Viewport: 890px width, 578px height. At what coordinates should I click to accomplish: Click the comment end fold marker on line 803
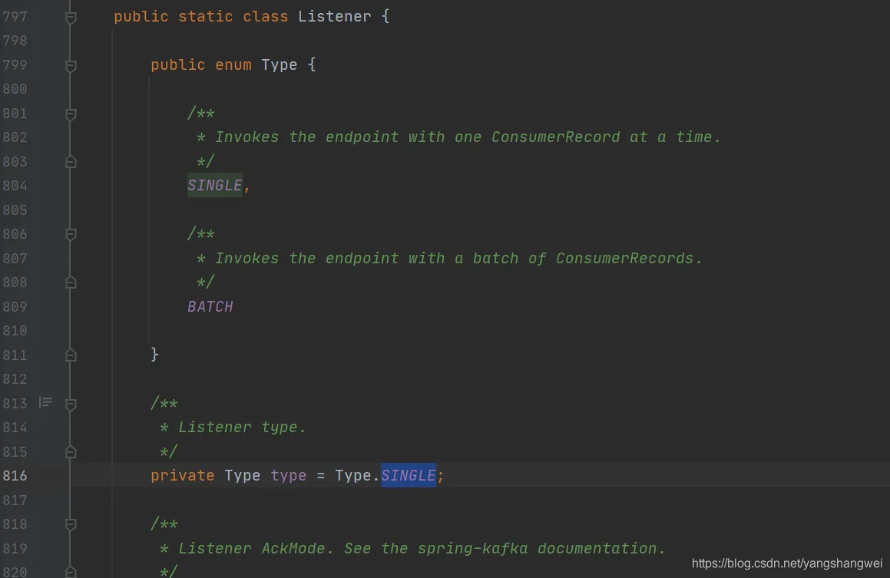pos(71,162)
